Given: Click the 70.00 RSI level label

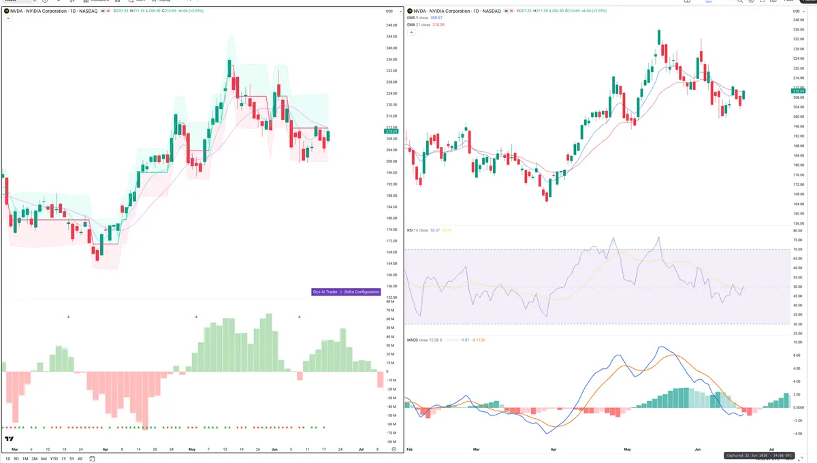Looking at the screenshot, I should 798,249.
